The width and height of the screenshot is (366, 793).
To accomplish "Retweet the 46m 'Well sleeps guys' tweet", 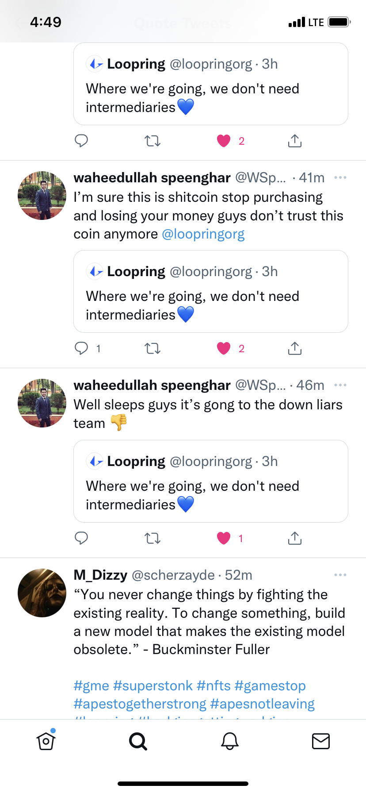I will click(x=152, y=538).
